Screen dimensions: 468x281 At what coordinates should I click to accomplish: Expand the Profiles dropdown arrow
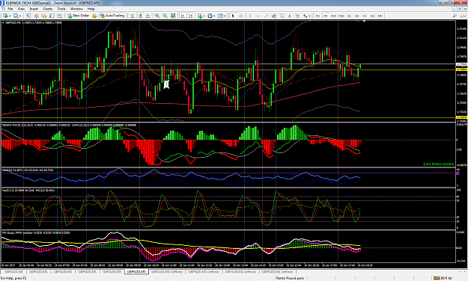point(20,16)
